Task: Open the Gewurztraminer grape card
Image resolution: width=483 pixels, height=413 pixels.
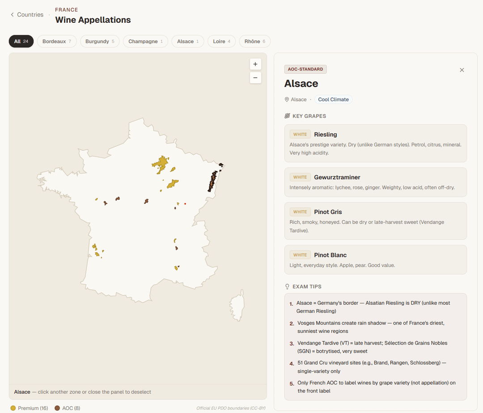Action: 375,182
